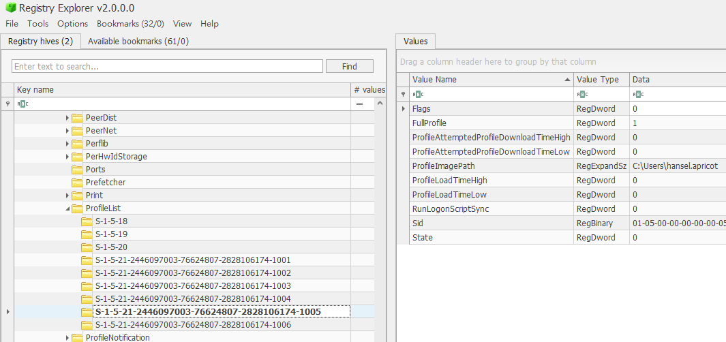Open the View menu
Viewport: 726px width, 342px height.
(x=182, y=24)
